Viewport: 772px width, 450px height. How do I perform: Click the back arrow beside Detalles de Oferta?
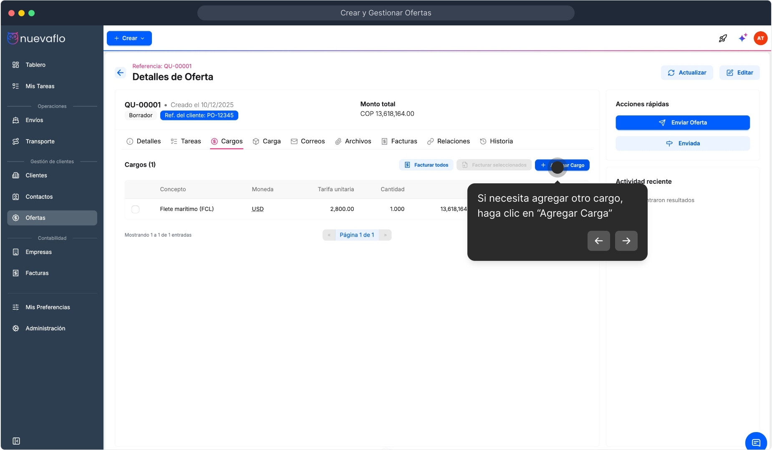tap(120, 73)
